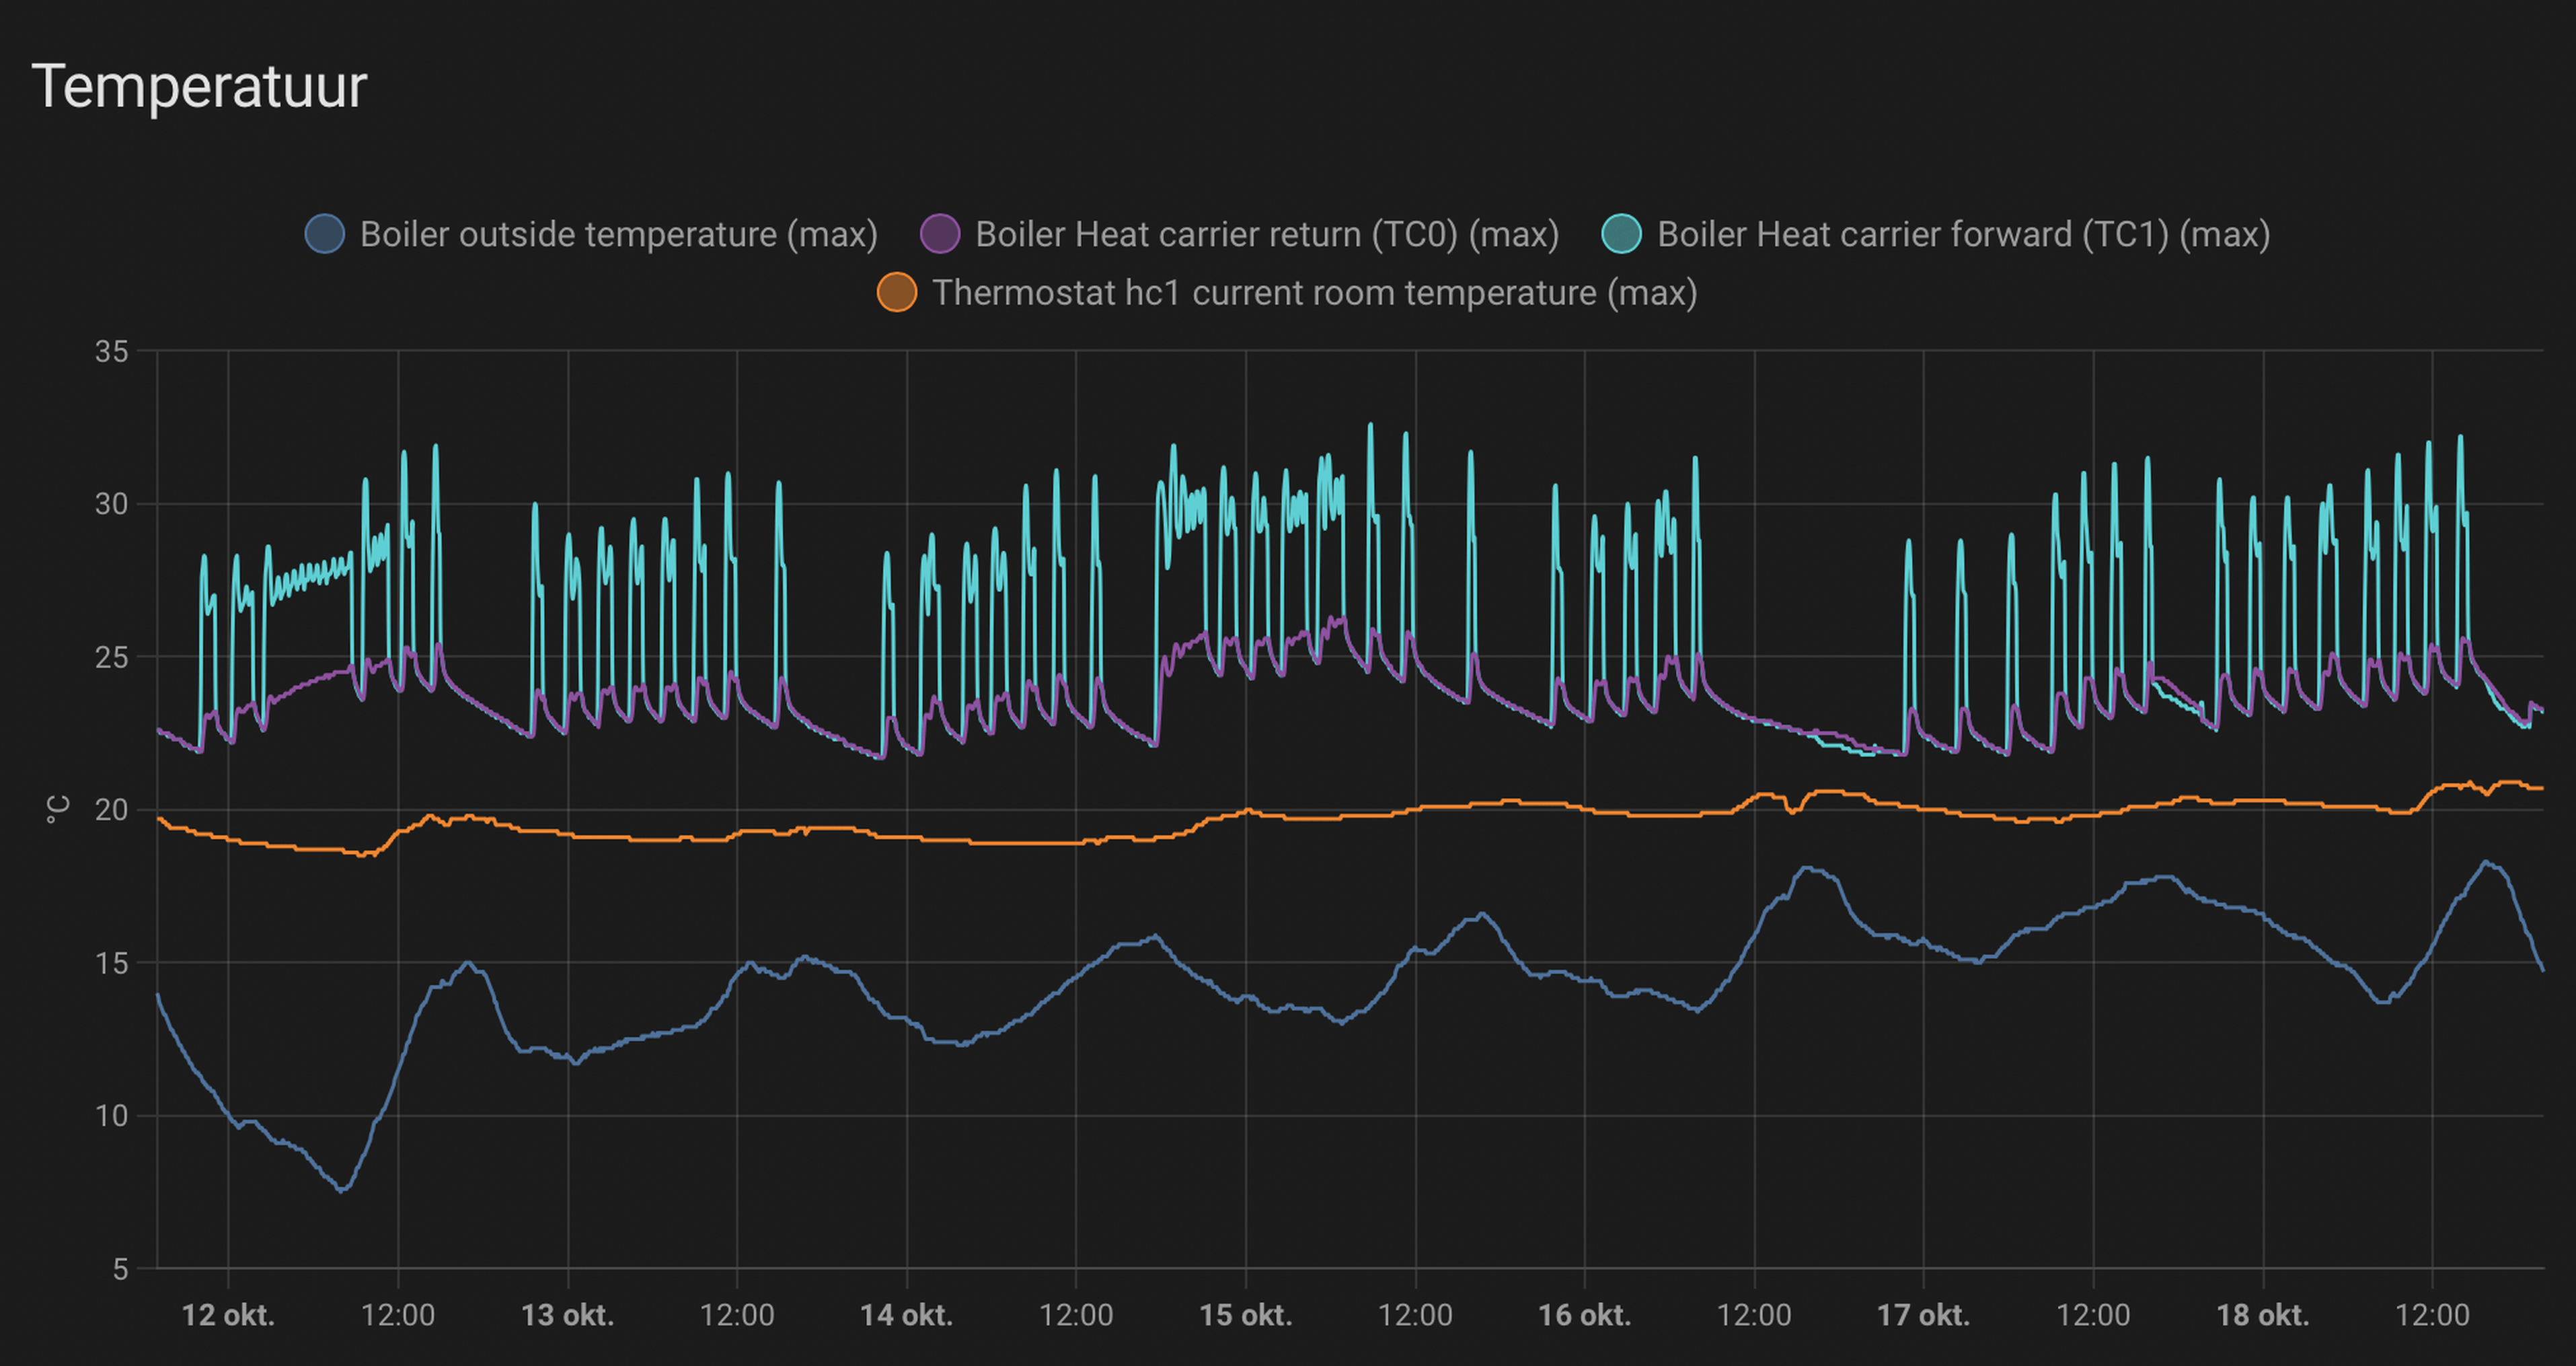Toggle the purple TC0 return legend circle

click(940, 234)
